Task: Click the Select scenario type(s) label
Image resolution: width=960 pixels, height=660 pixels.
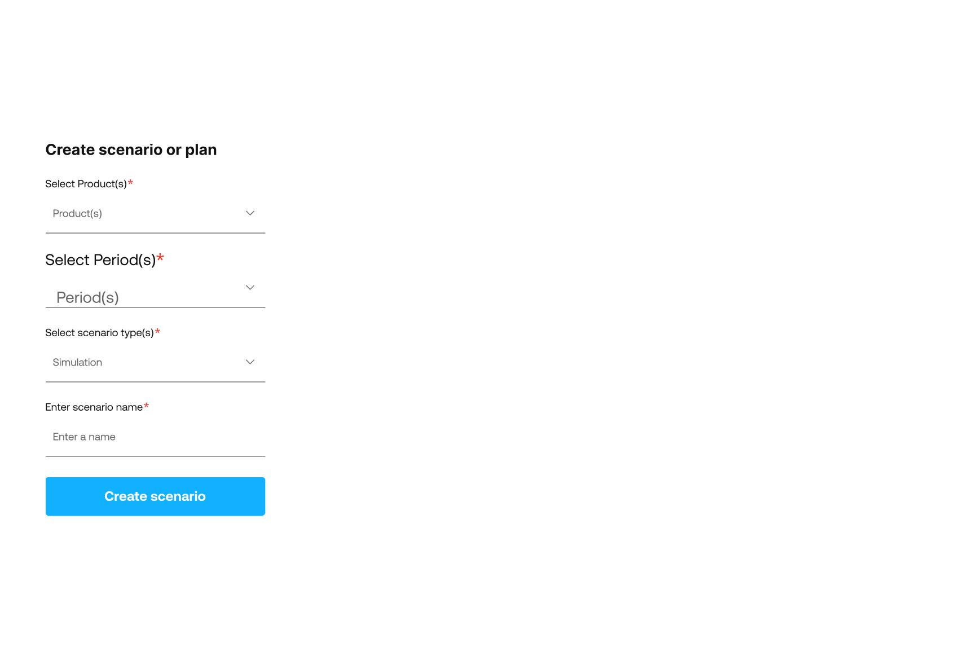Action: coord(99,332)
